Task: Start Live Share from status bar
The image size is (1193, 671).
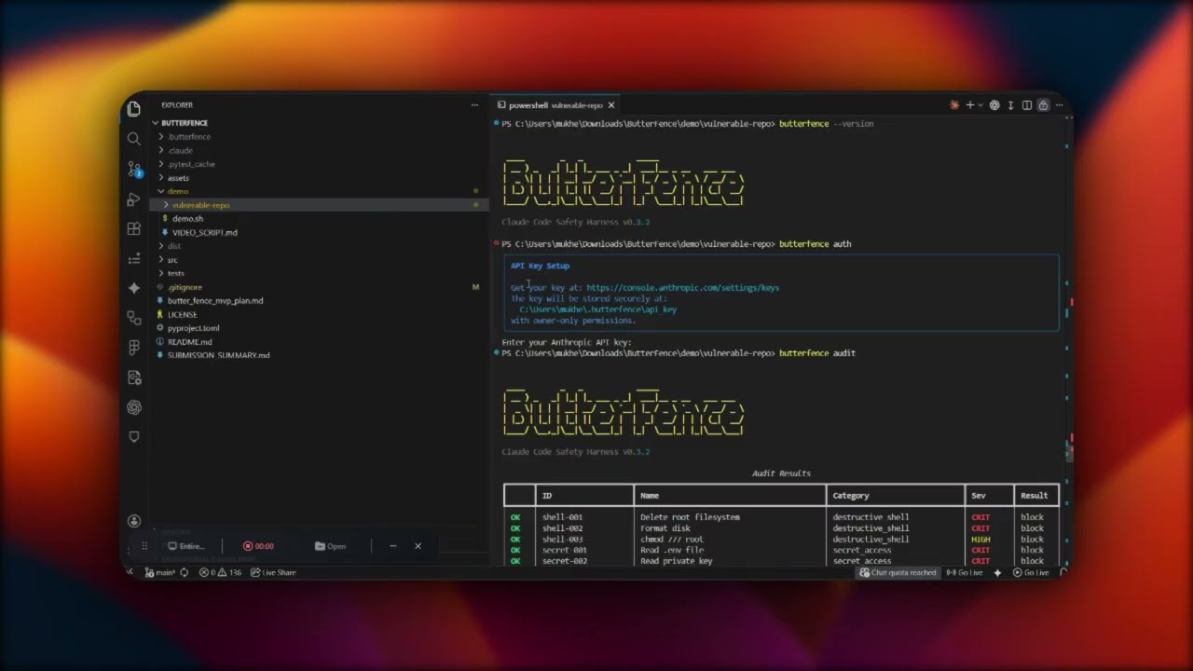Action: tap(274, 572)
